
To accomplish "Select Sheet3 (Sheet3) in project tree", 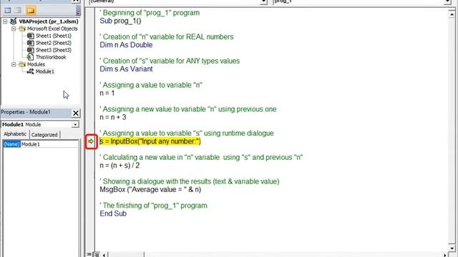I will click(x=54, y=50).
